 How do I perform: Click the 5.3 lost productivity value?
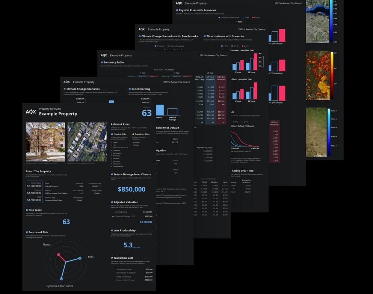coord(128,245)
